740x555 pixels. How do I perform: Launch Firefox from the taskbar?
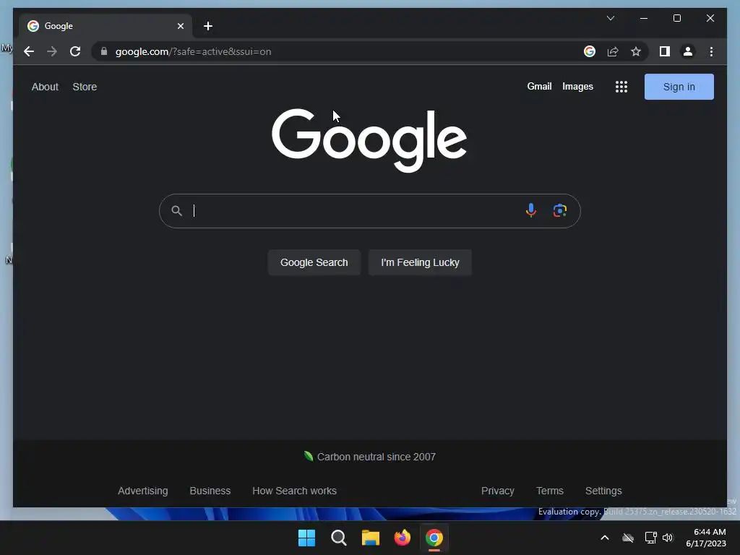pyautogui.click(x=402, y=538)
